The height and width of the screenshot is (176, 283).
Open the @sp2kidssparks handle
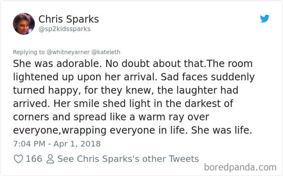tap(64, 29)
